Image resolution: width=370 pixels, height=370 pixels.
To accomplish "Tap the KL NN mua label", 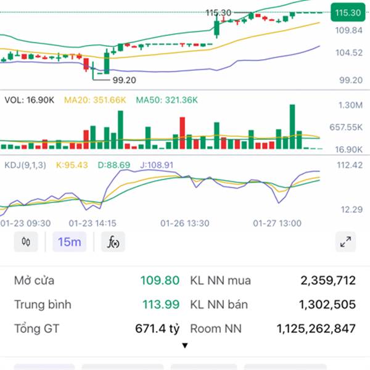I will coord(220,281).
